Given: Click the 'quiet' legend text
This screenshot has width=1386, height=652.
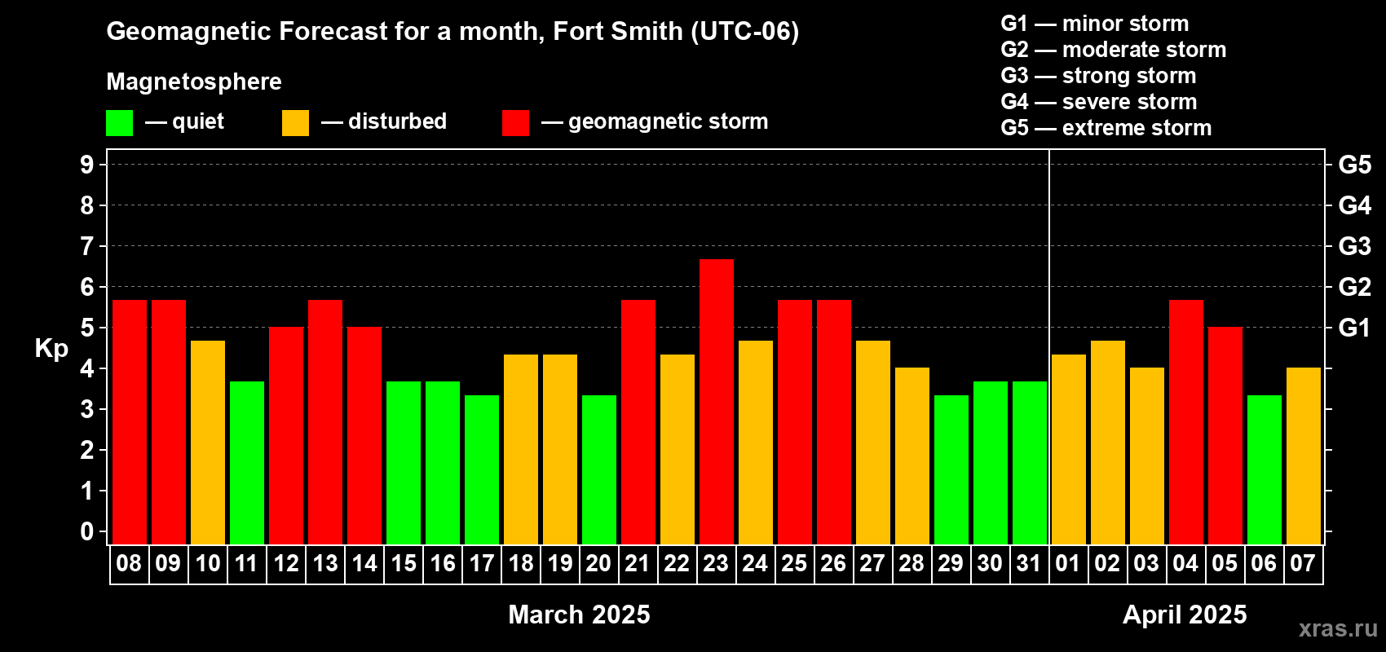Looking at the screenshot, I should click(198, 121).
